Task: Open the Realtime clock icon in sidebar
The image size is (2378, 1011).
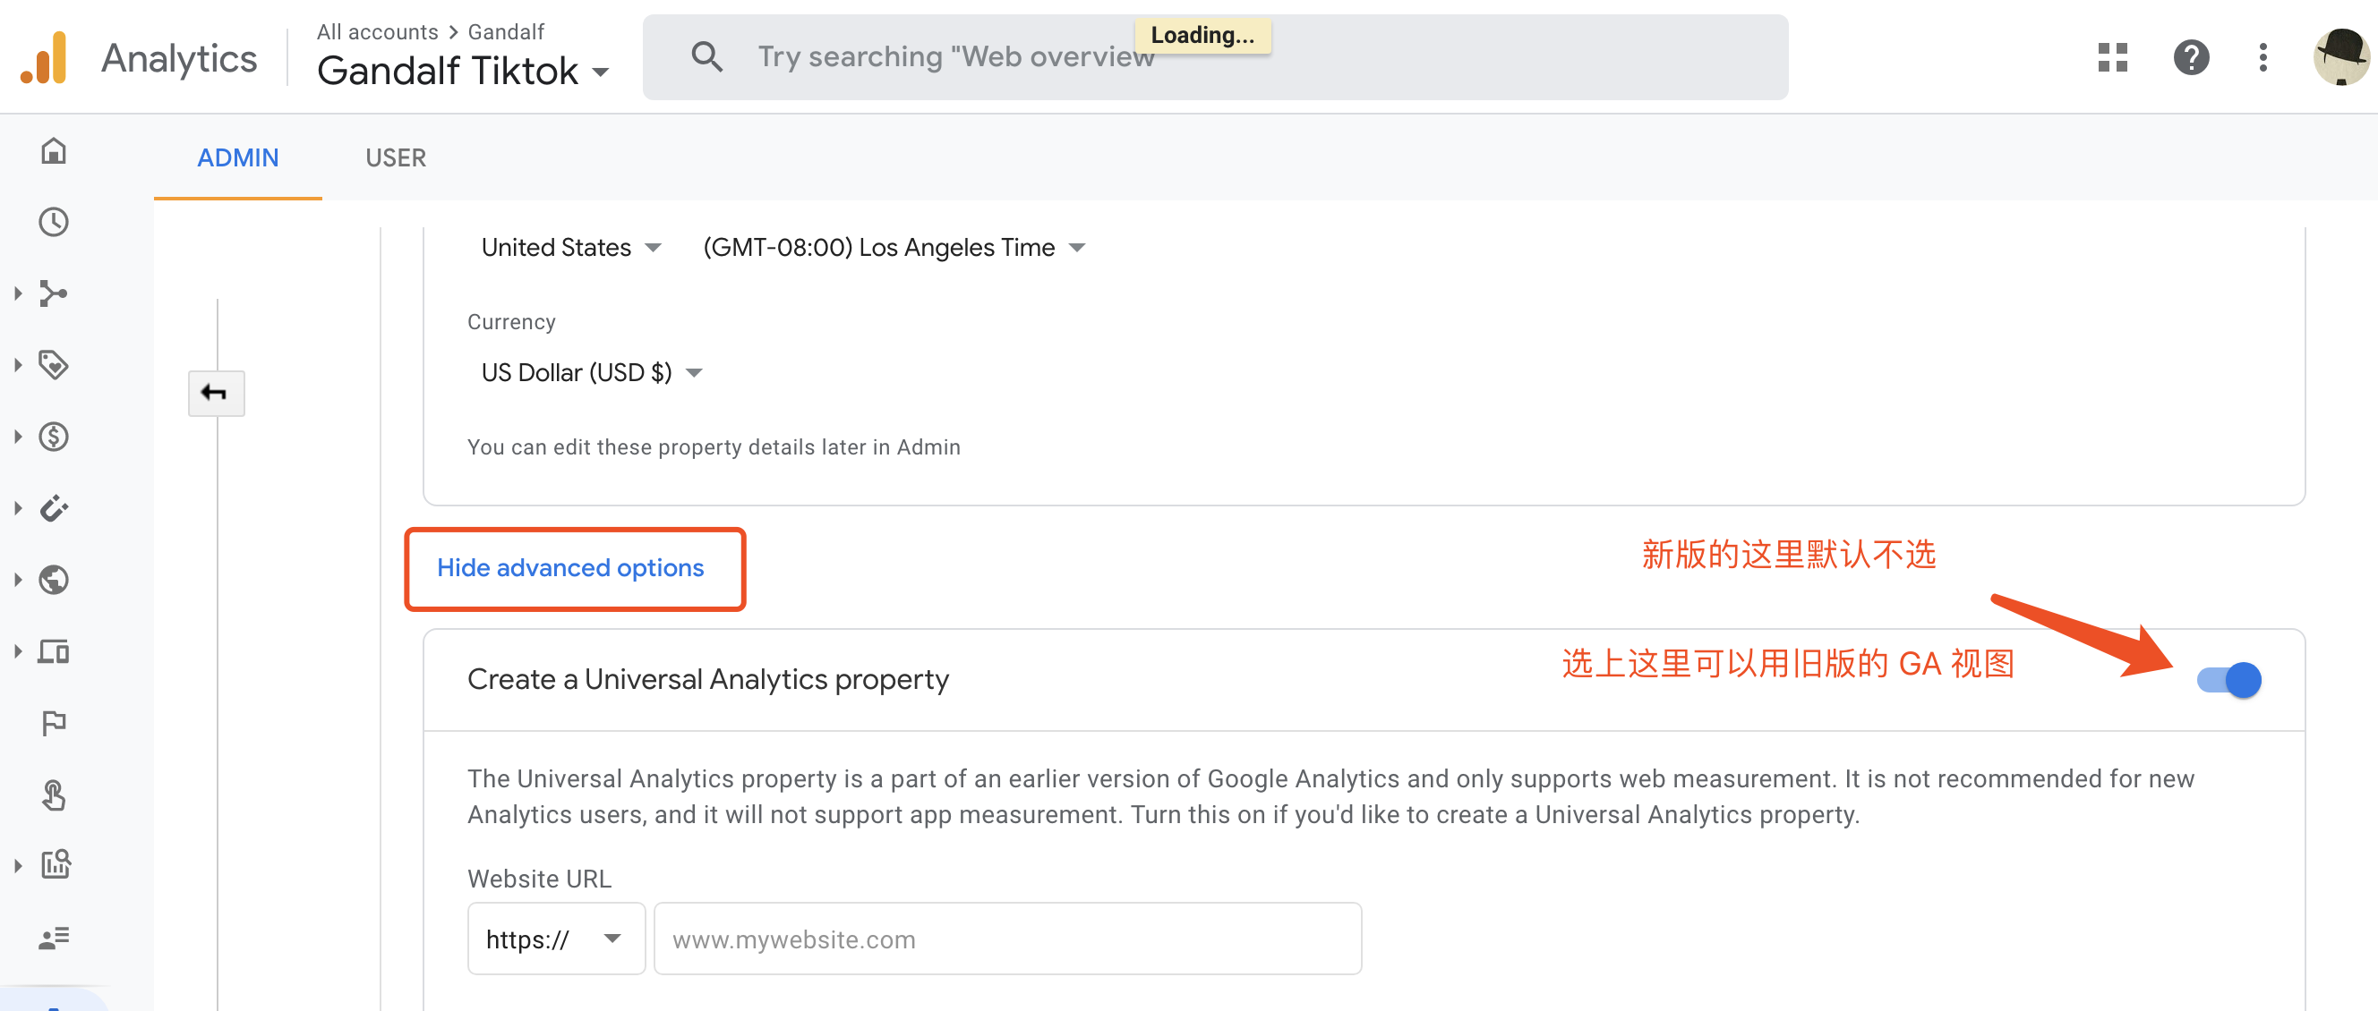Action: 54,221
